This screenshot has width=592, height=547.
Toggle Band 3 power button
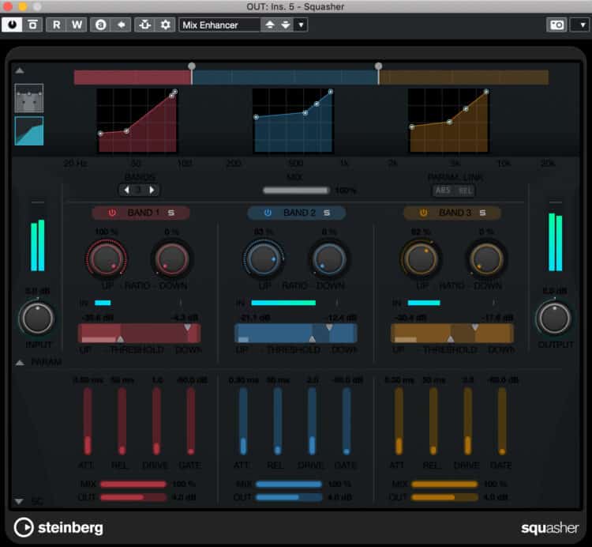[423, 213]
